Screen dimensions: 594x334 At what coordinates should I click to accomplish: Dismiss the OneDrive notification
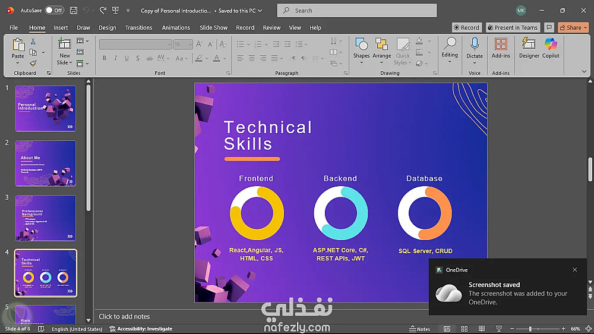(x=574, y=270)
